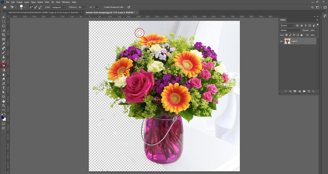Select the Dodge tool

tap(4, 79)
